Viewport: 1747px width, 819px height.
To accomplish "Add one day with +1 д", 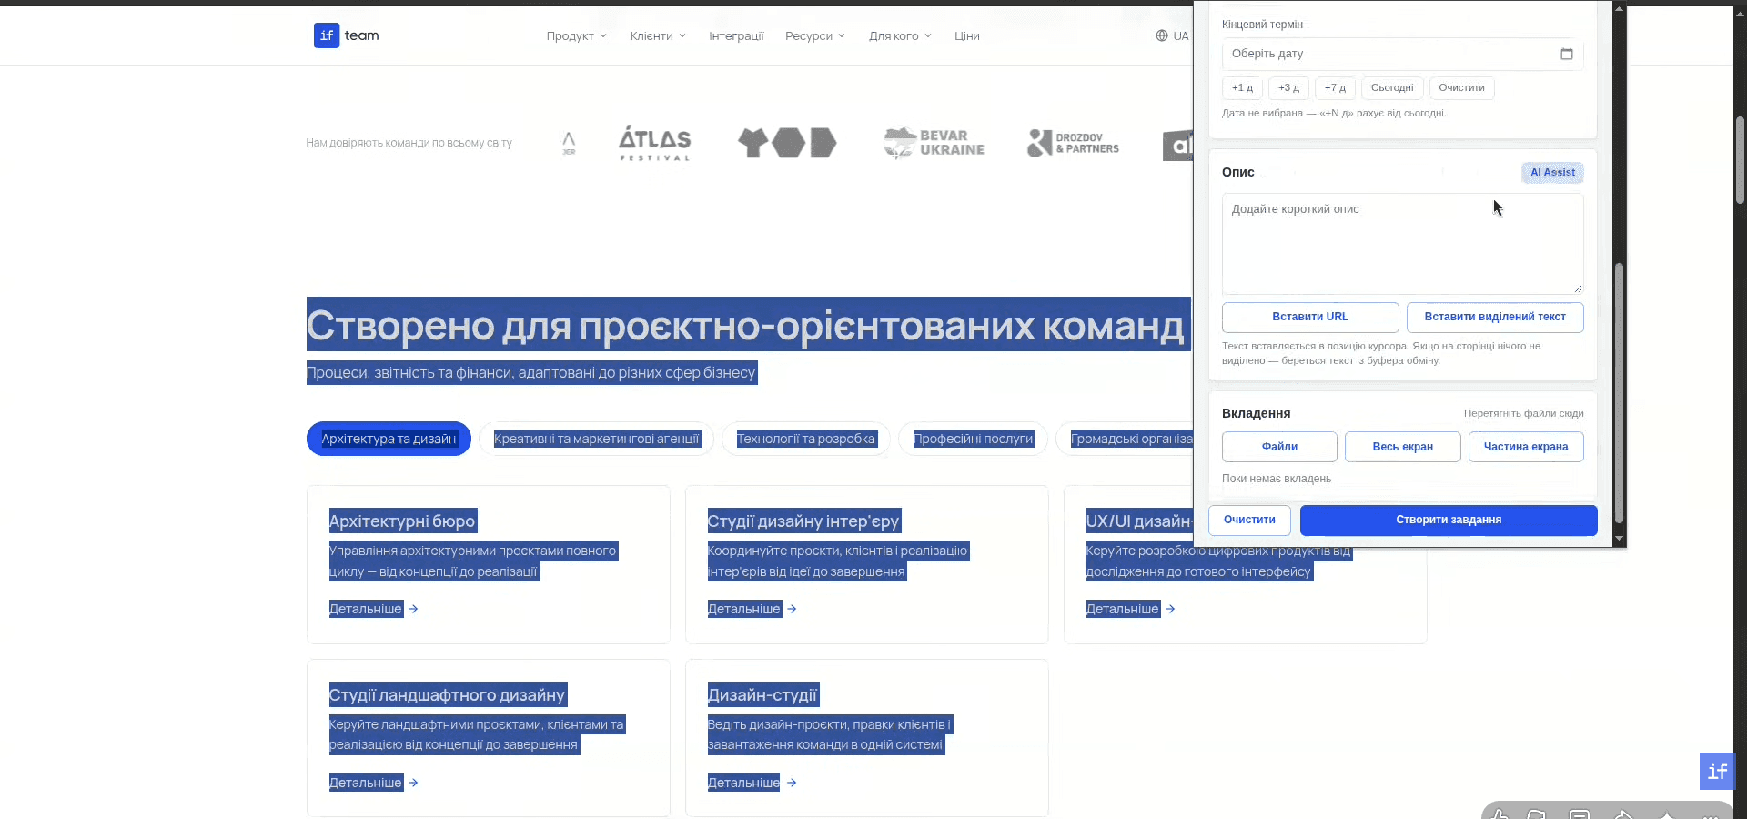I will tap(1242, 88).
